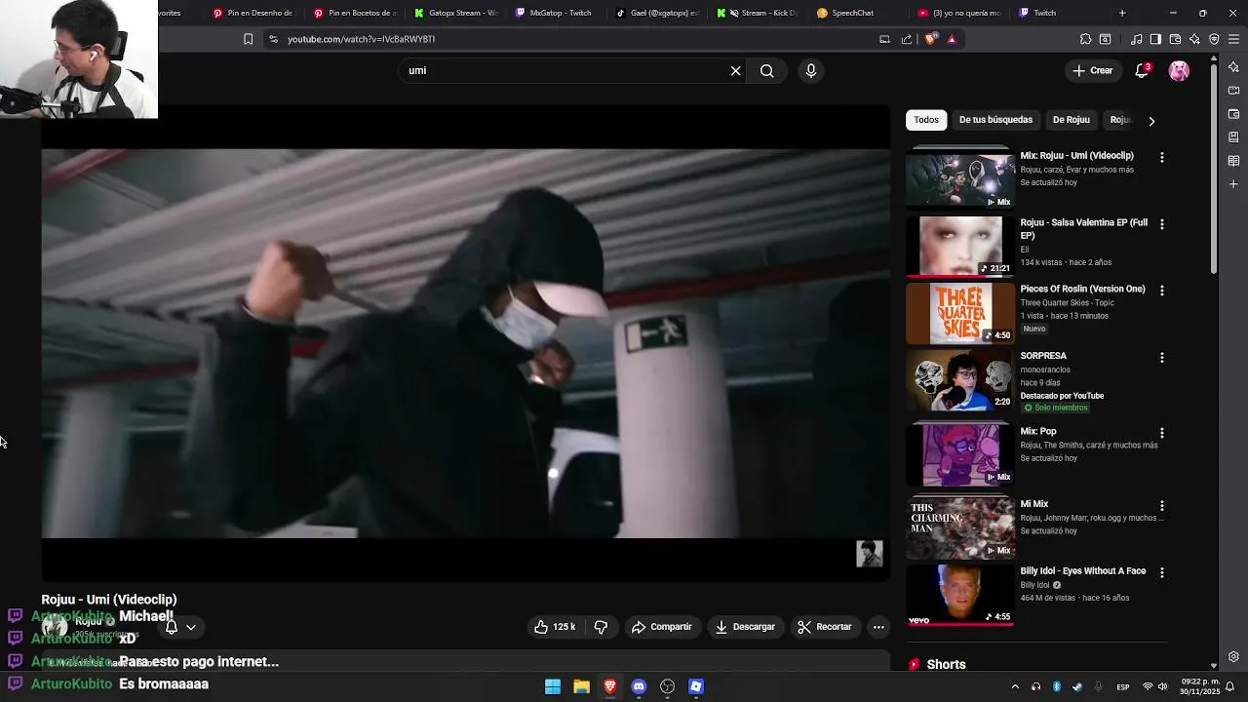Show hidden system tray icons
This screenshot has height=702, width=1248.
(x=1015, y=686)
